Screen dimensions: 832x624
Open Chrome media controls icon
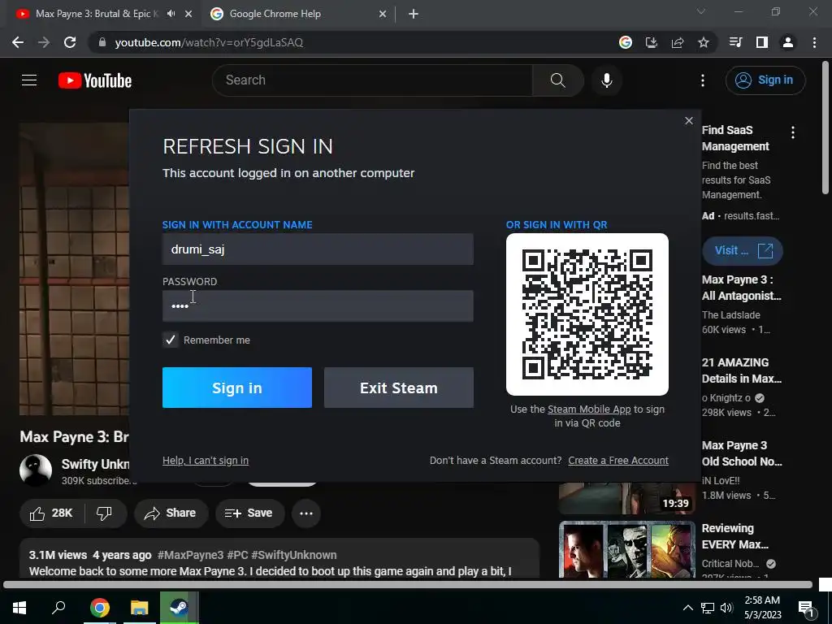(735, 42)
